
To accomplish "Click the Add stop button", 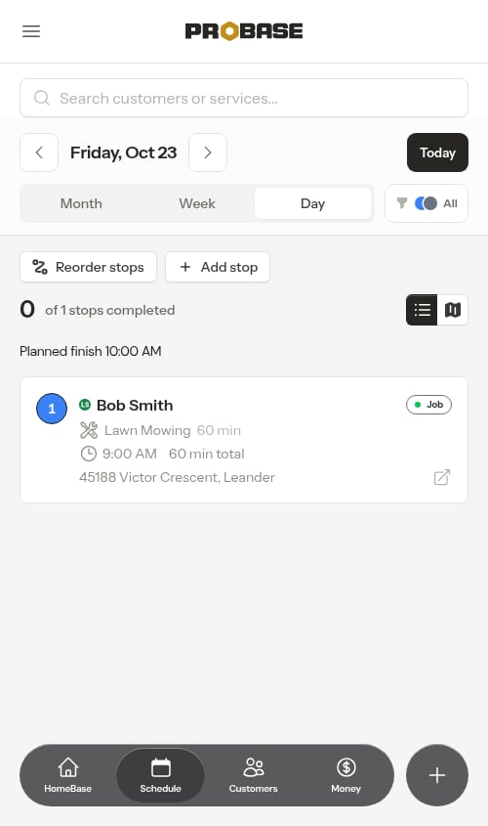I will point(218,267).
